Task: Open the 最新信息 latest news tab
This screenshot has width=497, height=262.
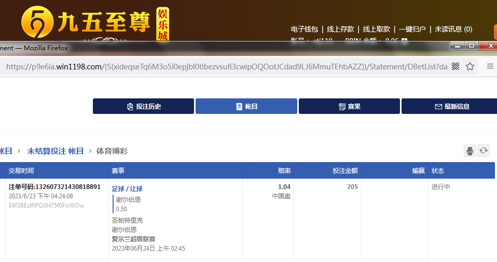Action: [x=449, y=106]
